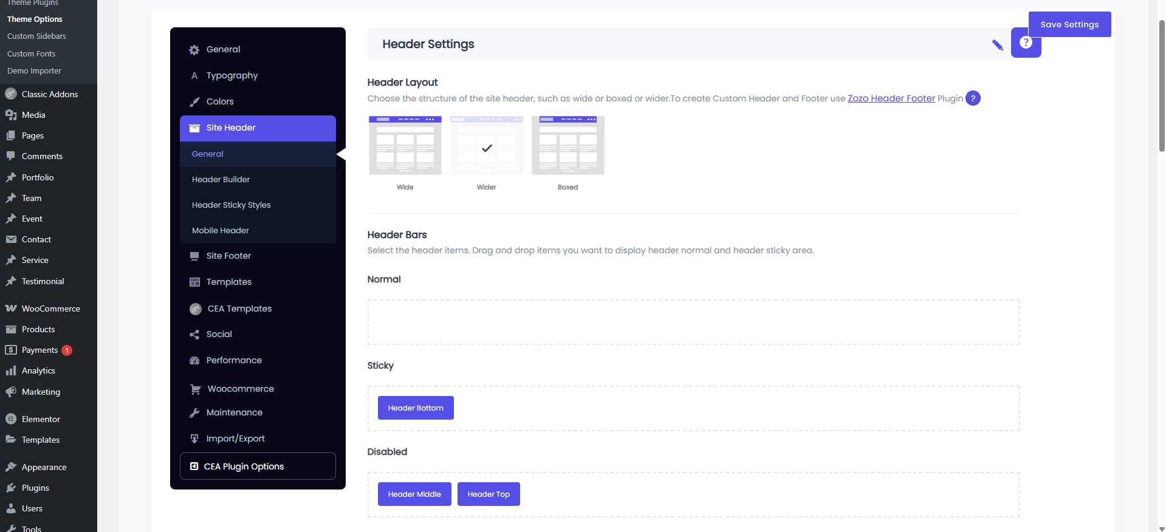This screenshot has width=1166, height=532.
Task: Click the page vertical scrollbar
Action: (x=1162, y=85)
